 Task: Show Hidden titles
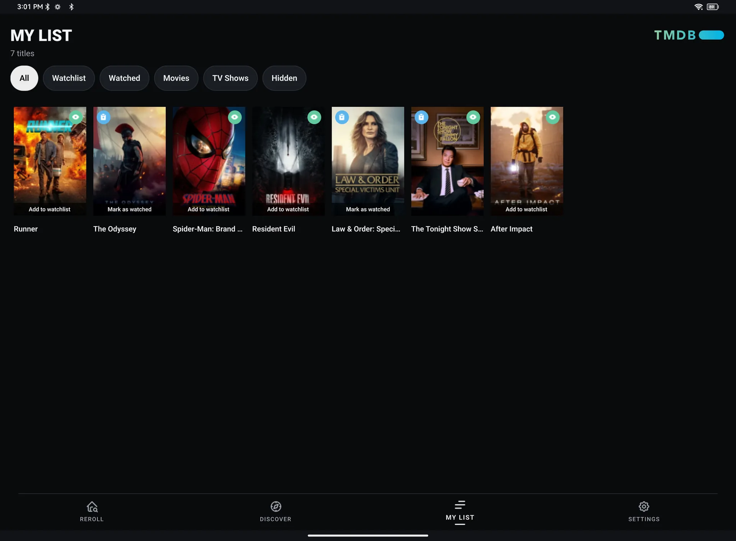pyautogui.click(x=284, y=78)
